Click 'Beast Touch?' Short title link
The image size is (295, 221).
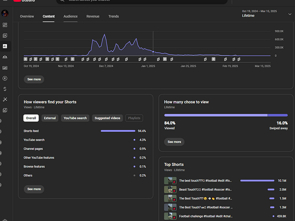pos(205,190)
